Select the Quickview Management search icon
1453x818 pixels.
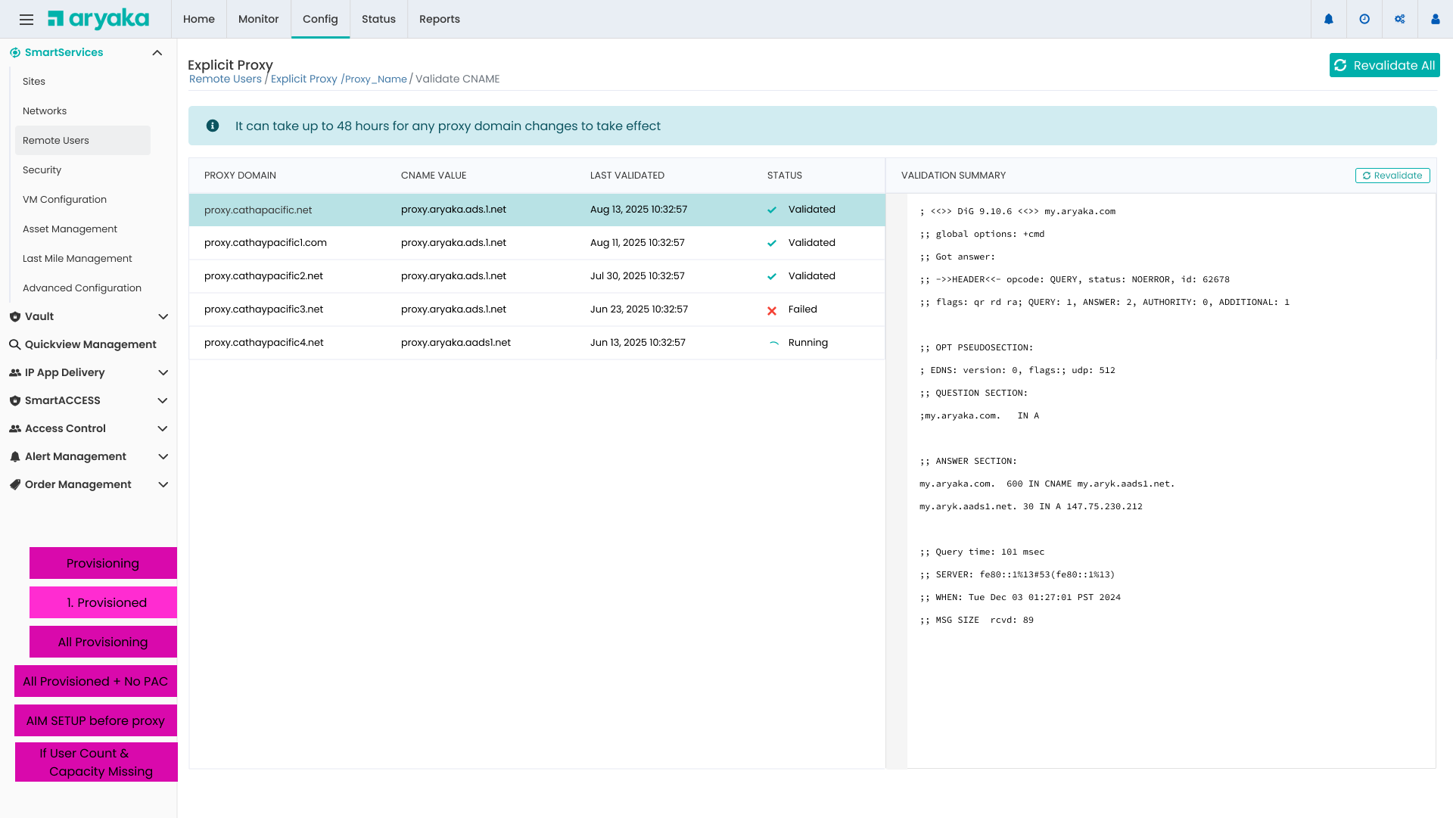click(14, 344)
